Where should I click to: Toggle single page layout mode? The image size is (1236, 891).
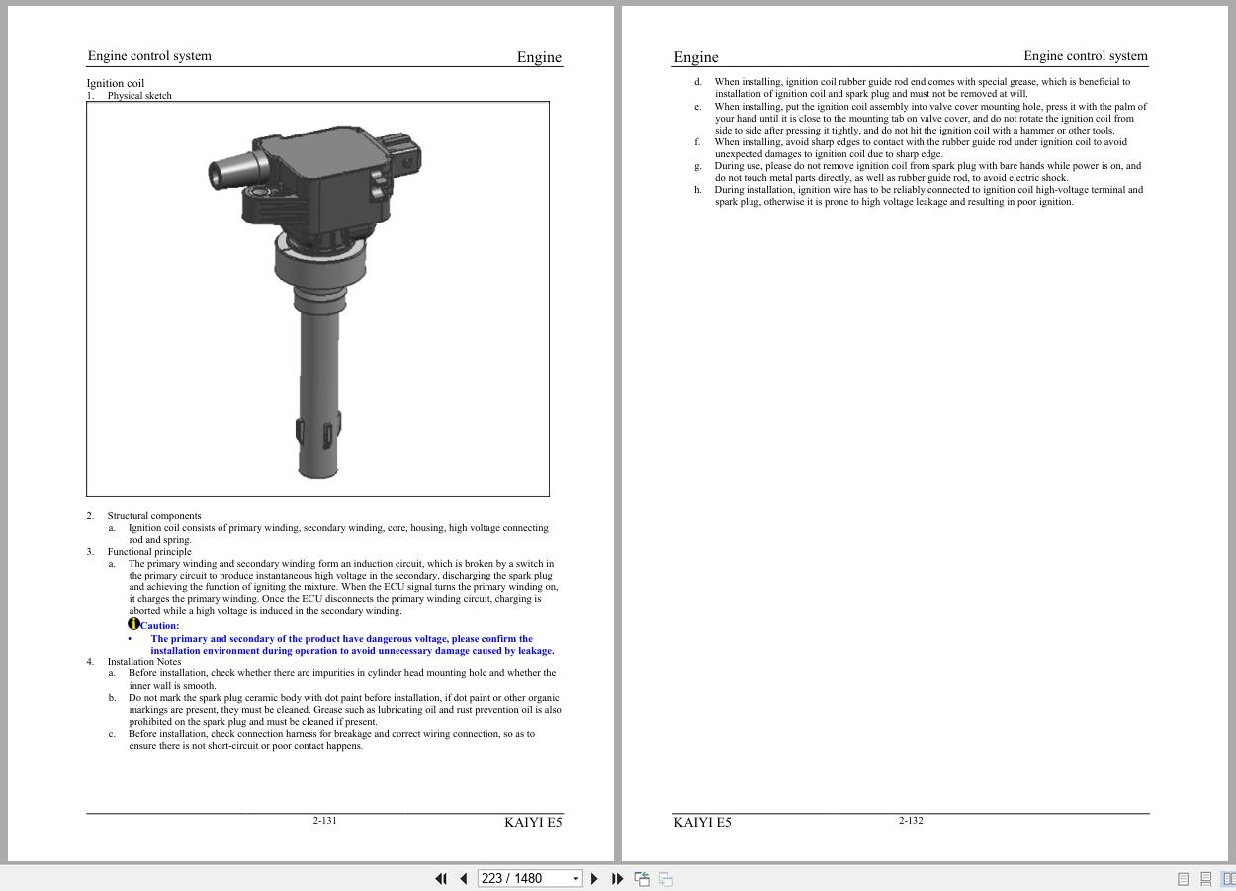coord(1183,878)
